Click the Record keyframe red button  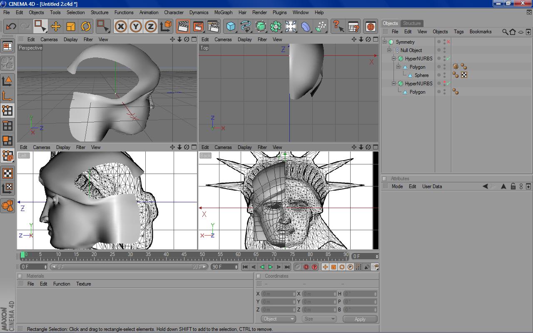(x=306, y=267)
